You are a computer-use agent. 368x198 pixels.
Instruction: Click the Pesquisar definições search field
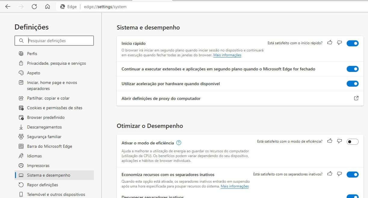[x=59, y=41]
